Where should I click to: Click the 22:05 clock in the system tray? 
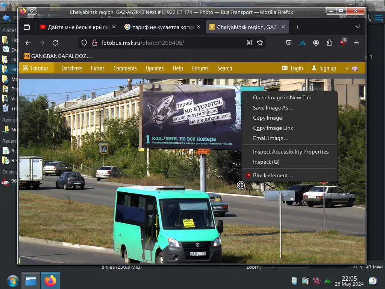[x=349, y=281]
